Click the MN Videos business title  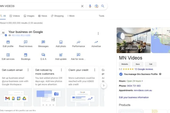131,58
